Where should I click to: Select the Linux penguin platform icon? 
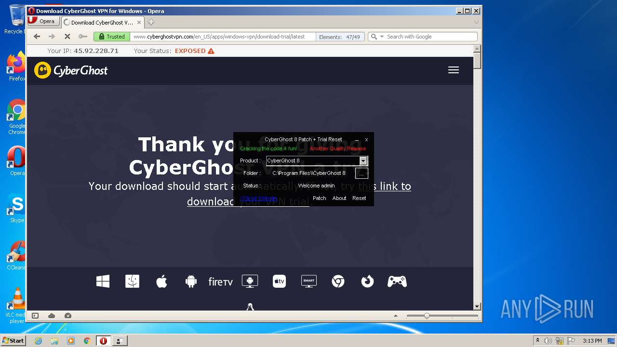250,307
